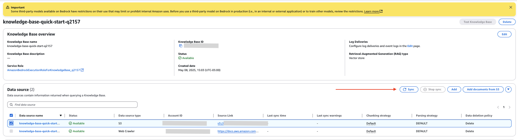517x140 pixels.
Task: Click the Sync button
Action: tap(409, 89)
